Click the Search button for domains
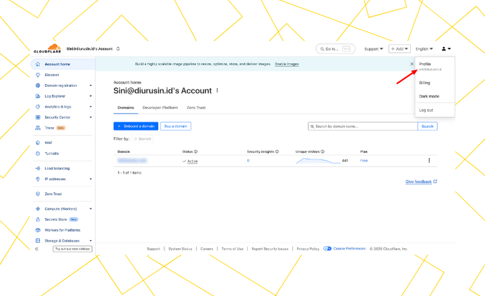 tap(427, 126)
